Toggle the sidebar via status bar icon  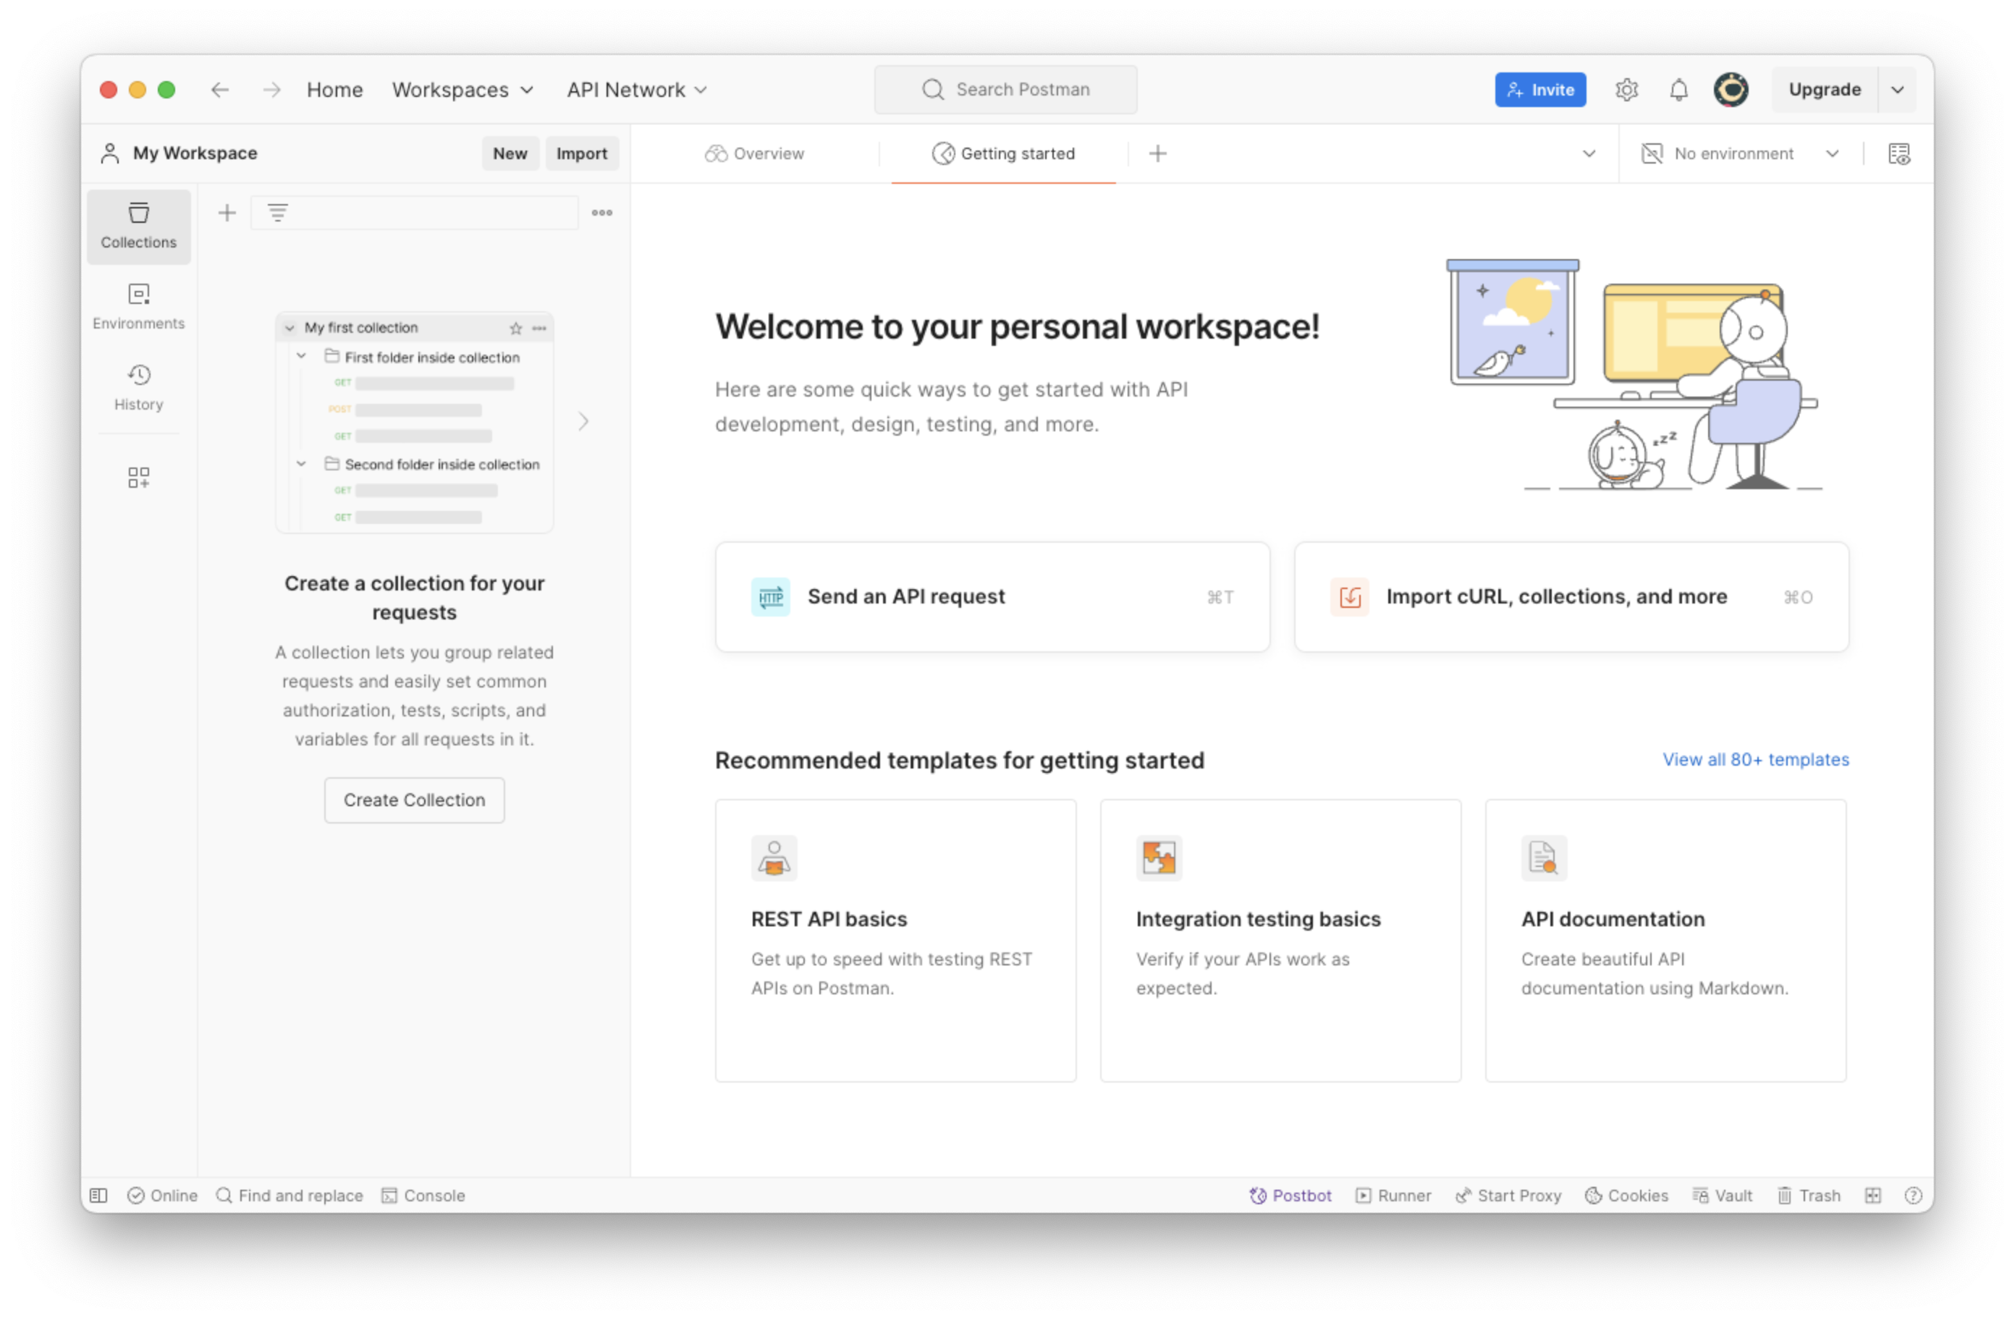(99, 1195)
